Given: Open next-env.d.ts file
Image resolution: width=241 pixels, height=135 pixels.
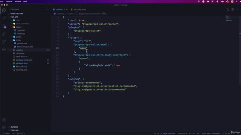Looking at the screenshot, I should click(21, 57).
